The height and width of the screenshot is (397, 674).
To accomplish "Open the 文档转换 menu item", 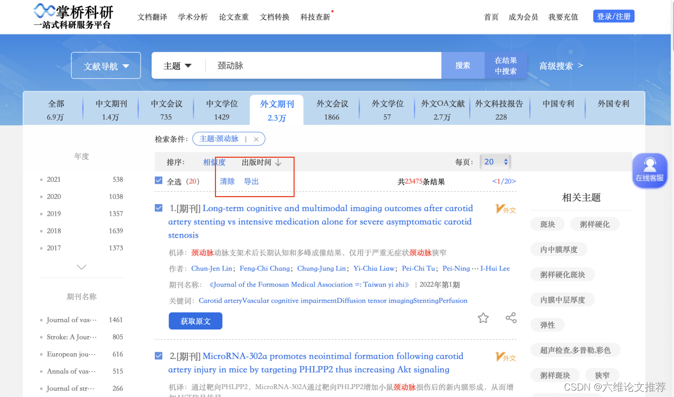I will click(x=274, y=17).
